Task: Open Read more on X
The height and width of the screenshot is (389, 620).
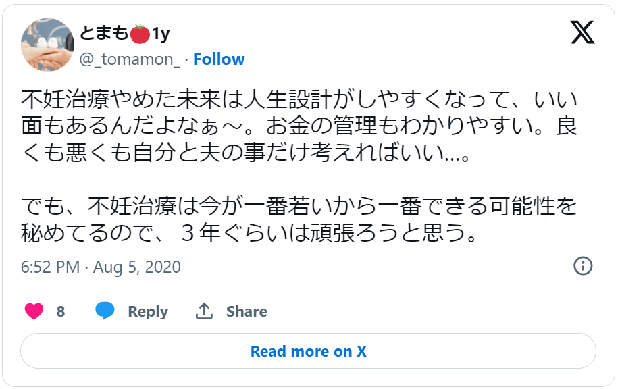Action: point(308,351)
